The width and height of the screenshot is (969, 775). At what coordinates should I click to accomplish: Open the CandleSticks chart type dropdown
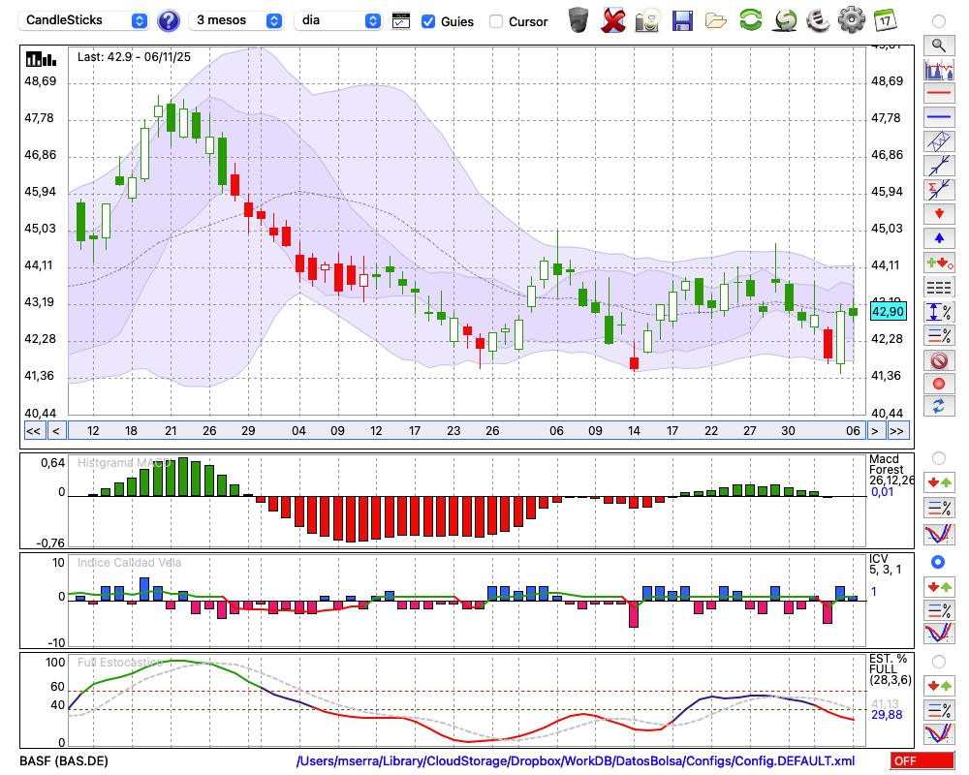85,20
